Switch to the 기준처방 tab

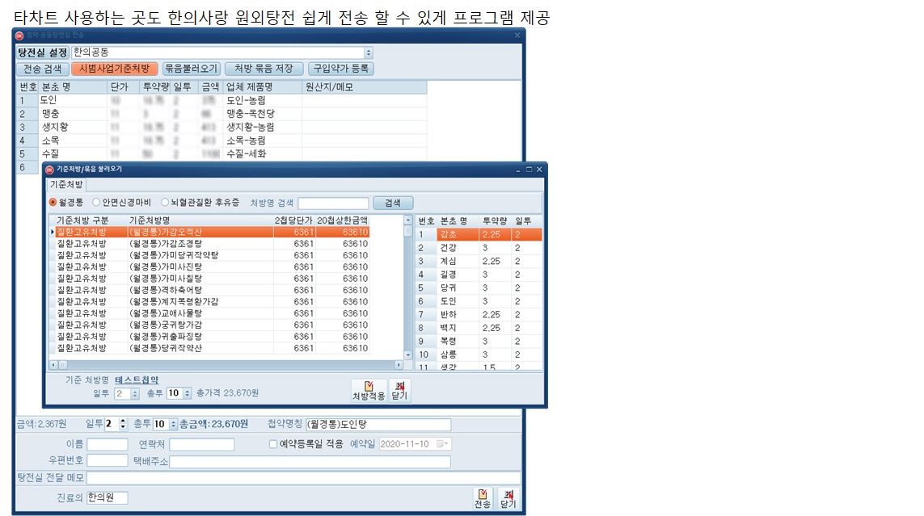pos(67,185)
